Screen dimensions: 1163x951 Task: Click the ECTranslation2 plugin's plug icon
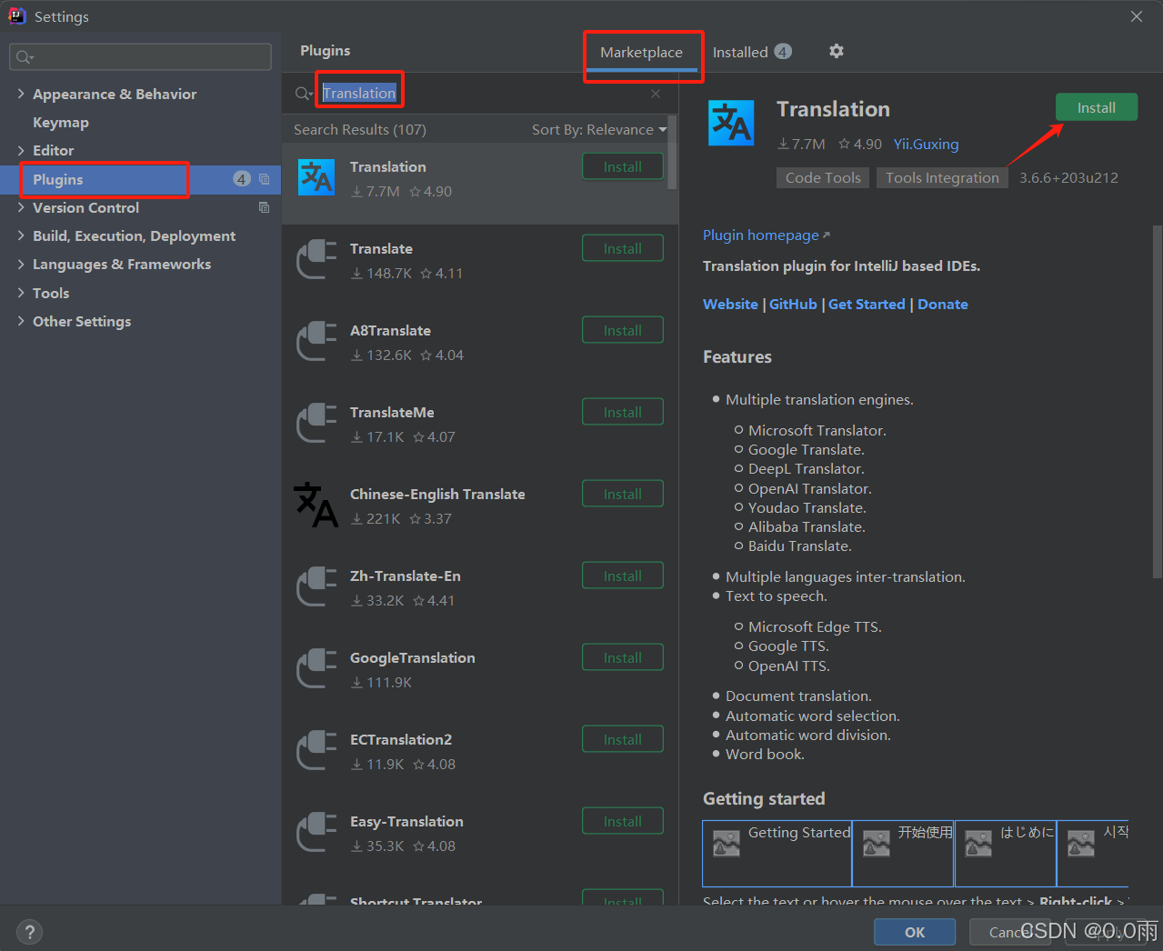(x=316, y=751)
